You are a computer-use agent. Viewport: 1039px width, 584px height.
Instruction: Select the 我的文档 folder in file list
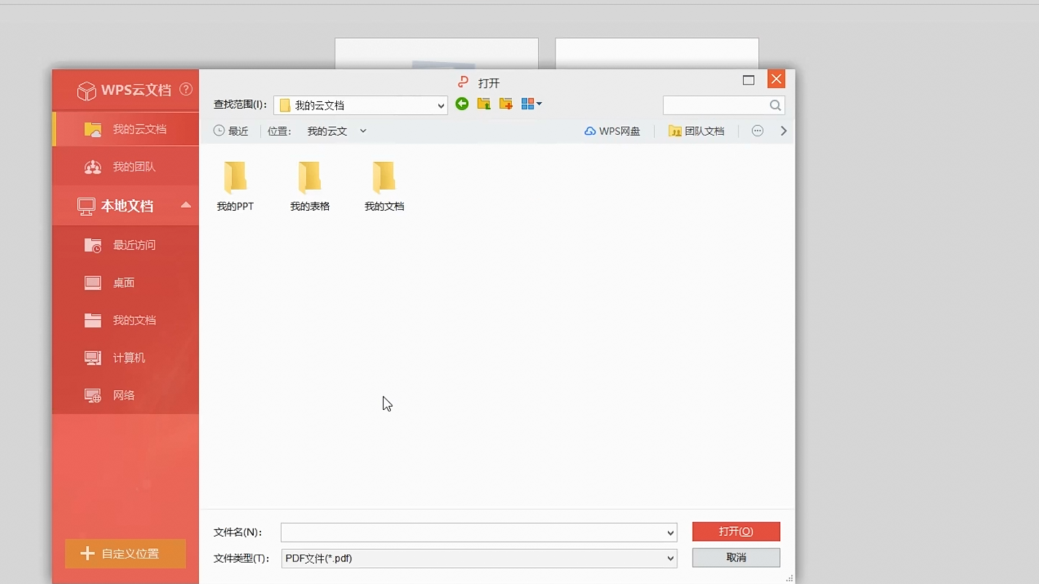pos(384,187)
